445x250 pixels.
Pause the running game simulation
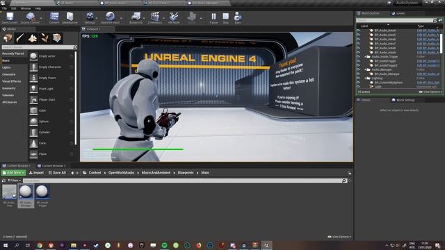point(213,18)
